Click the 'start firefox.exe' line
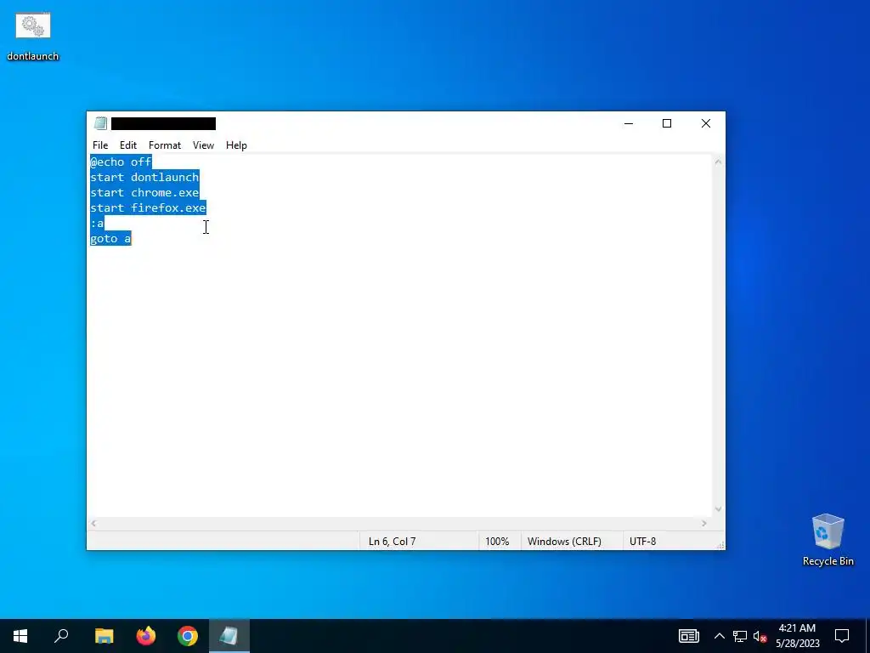This screenshot has width=870, height=653. 148,207
